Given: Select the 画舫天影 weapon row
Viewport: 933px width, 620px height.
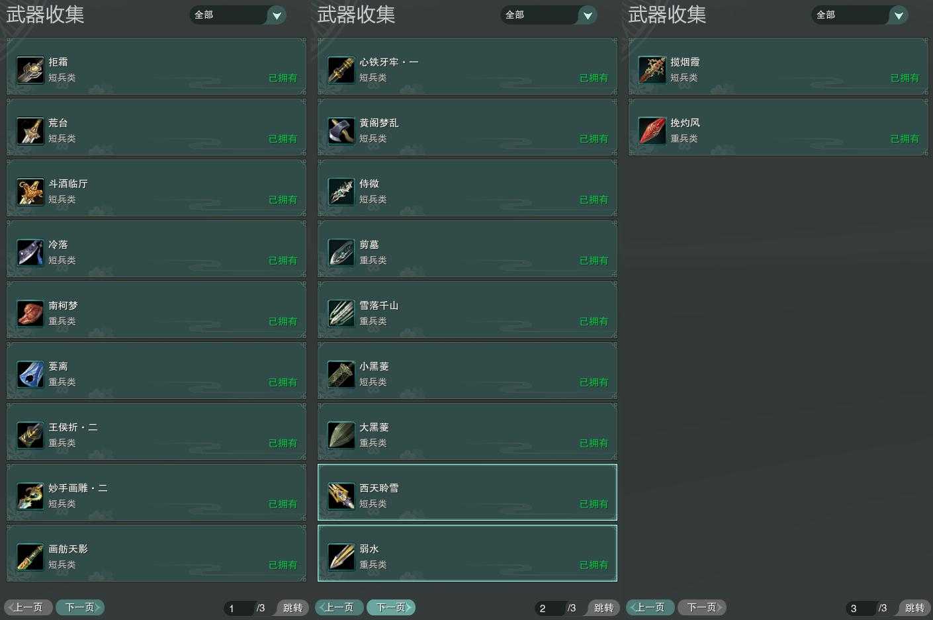Looking at the screenshot, I should [x=156, y=553].
